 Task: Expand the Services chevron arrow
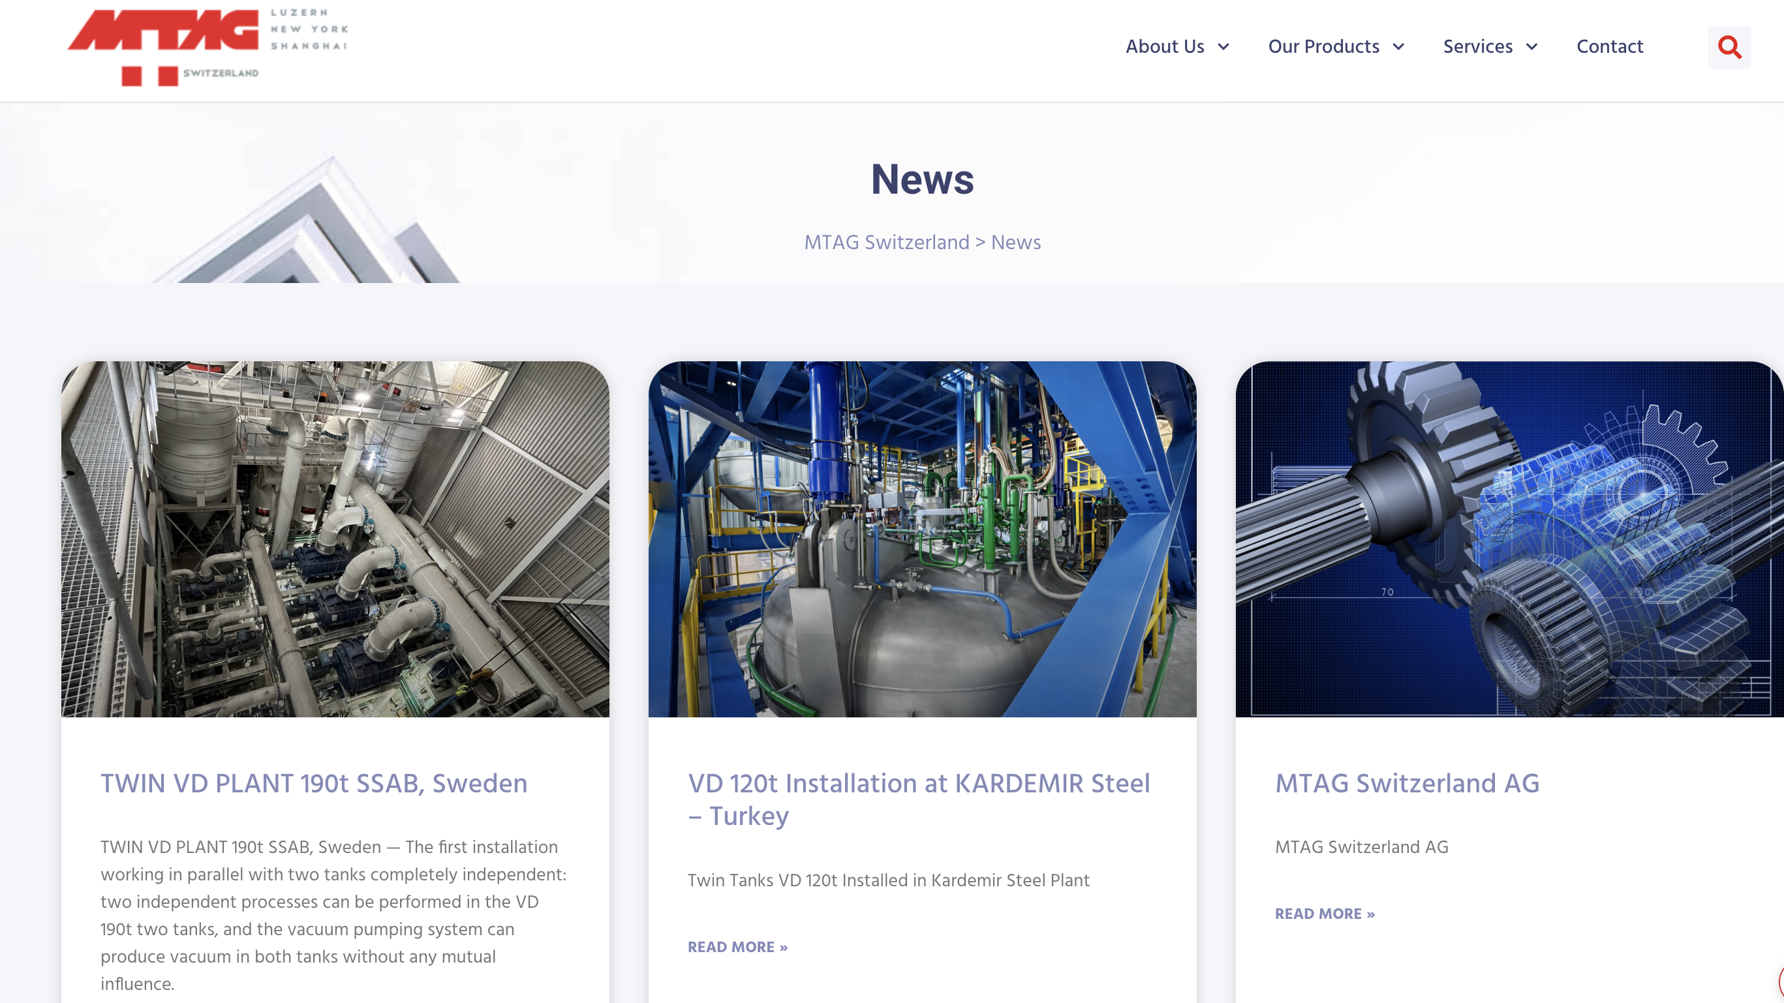pos(1532,47)
